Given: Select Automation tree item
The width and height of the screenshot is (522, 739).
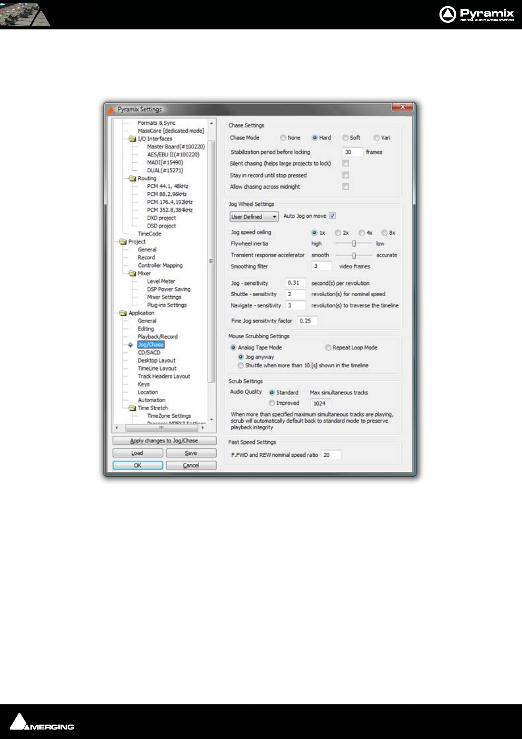Looking at the screenshot, I should [x=152, y=400].
